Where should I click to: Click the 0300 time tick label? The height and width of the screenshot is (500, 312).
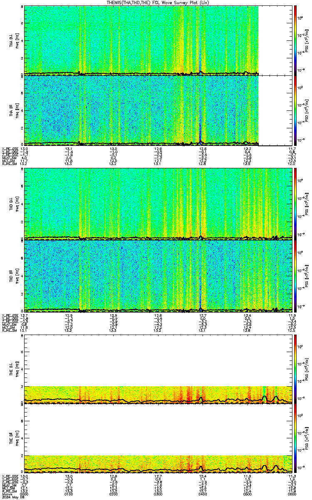tap(158, 494)
